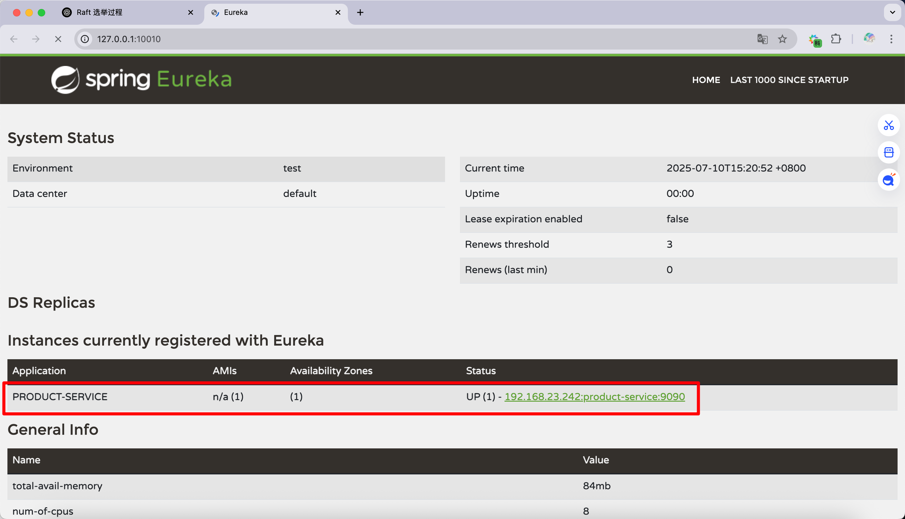
Task: Open the 192.168.23.242:product-service:9090 instance link
Action: tap(595, 396)
